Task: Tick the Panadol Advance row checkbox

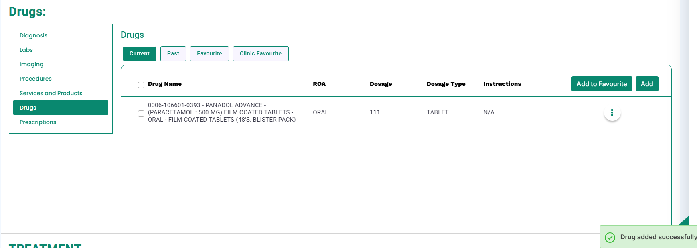Action: click(x=141, y=114)
